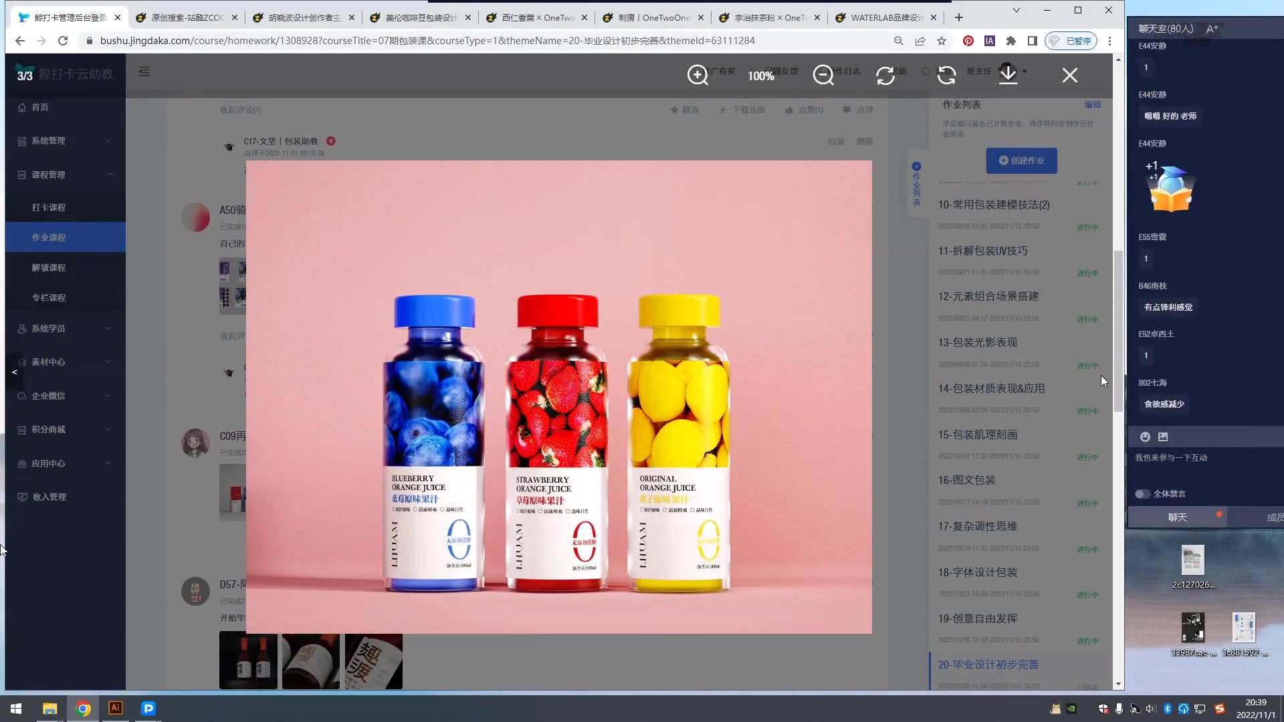Switch to WATERLAB品牌设计 browser tab
Viewport: 1284px width, 722px height.
(x=886, y=17)
